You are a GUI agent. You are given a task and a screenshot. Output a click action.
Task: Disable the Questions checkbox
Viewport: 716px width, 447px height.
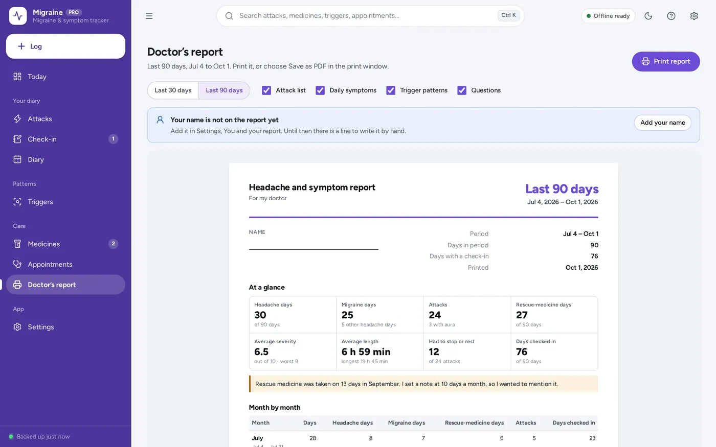point(462,90)
